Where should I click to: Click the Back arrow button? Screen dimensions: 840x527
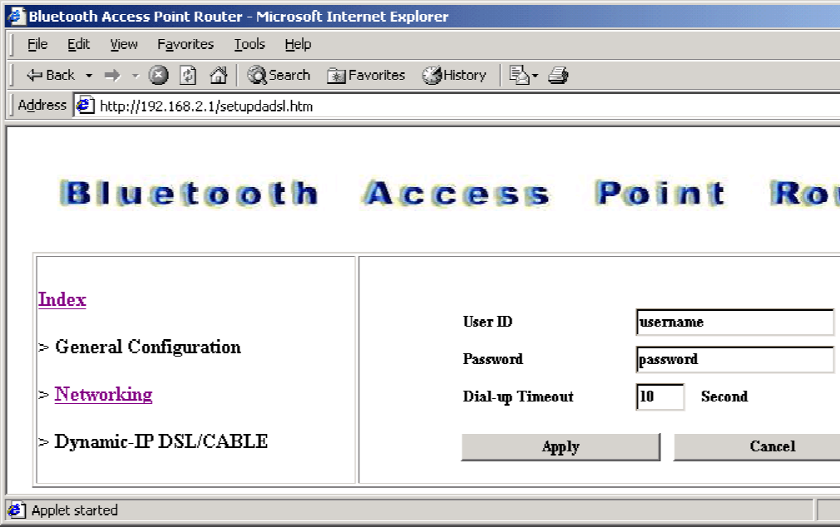51,76
